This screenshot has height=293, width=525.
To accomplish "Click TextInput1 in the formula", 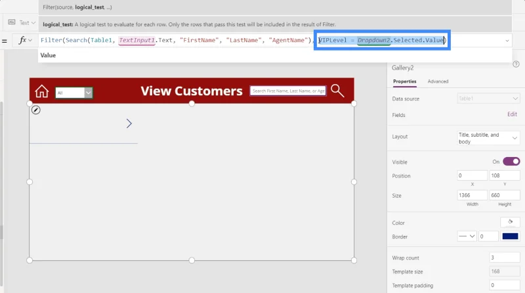I will click(x=136, y=40).
